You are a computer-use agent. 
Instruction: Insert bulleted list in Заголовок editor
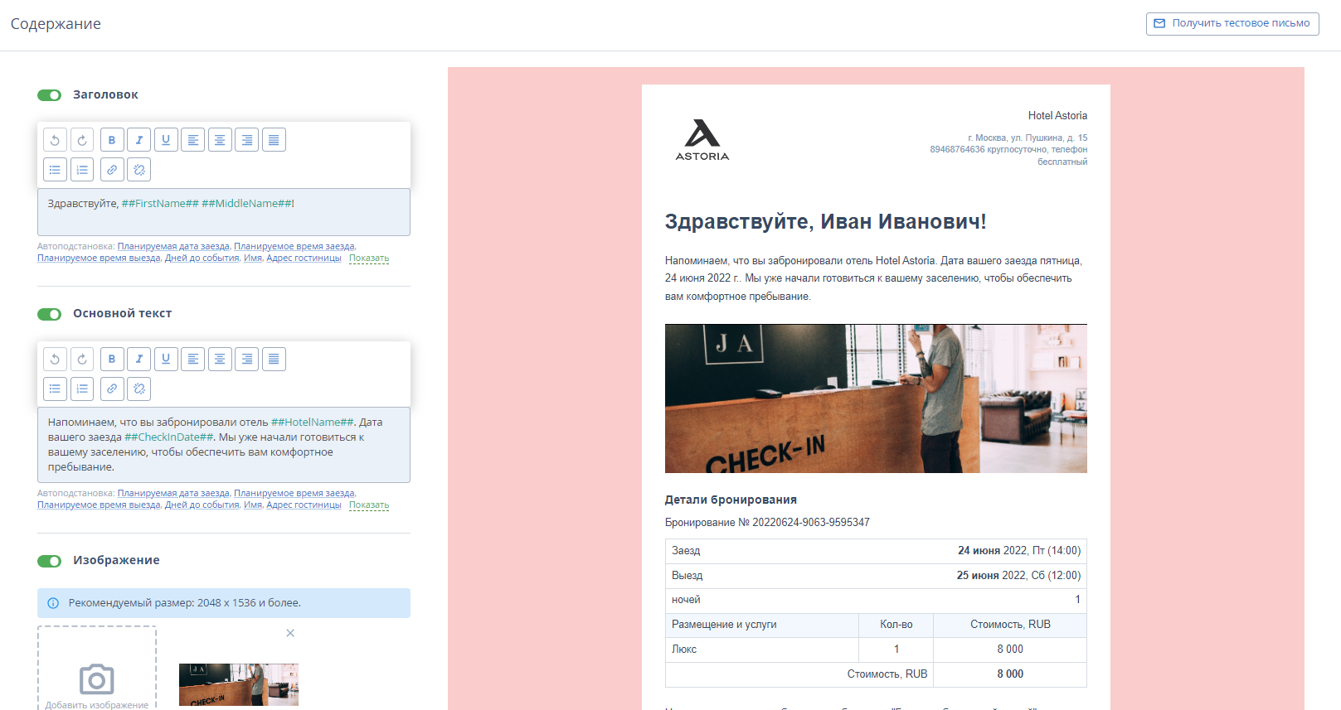tap(55, 170)
